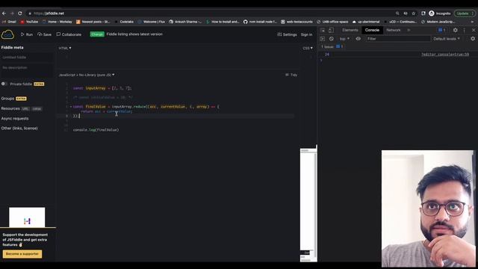The image size is (478, 269).
Task: Switch to the Console tab in DevTools
Action: pos(372,30)
